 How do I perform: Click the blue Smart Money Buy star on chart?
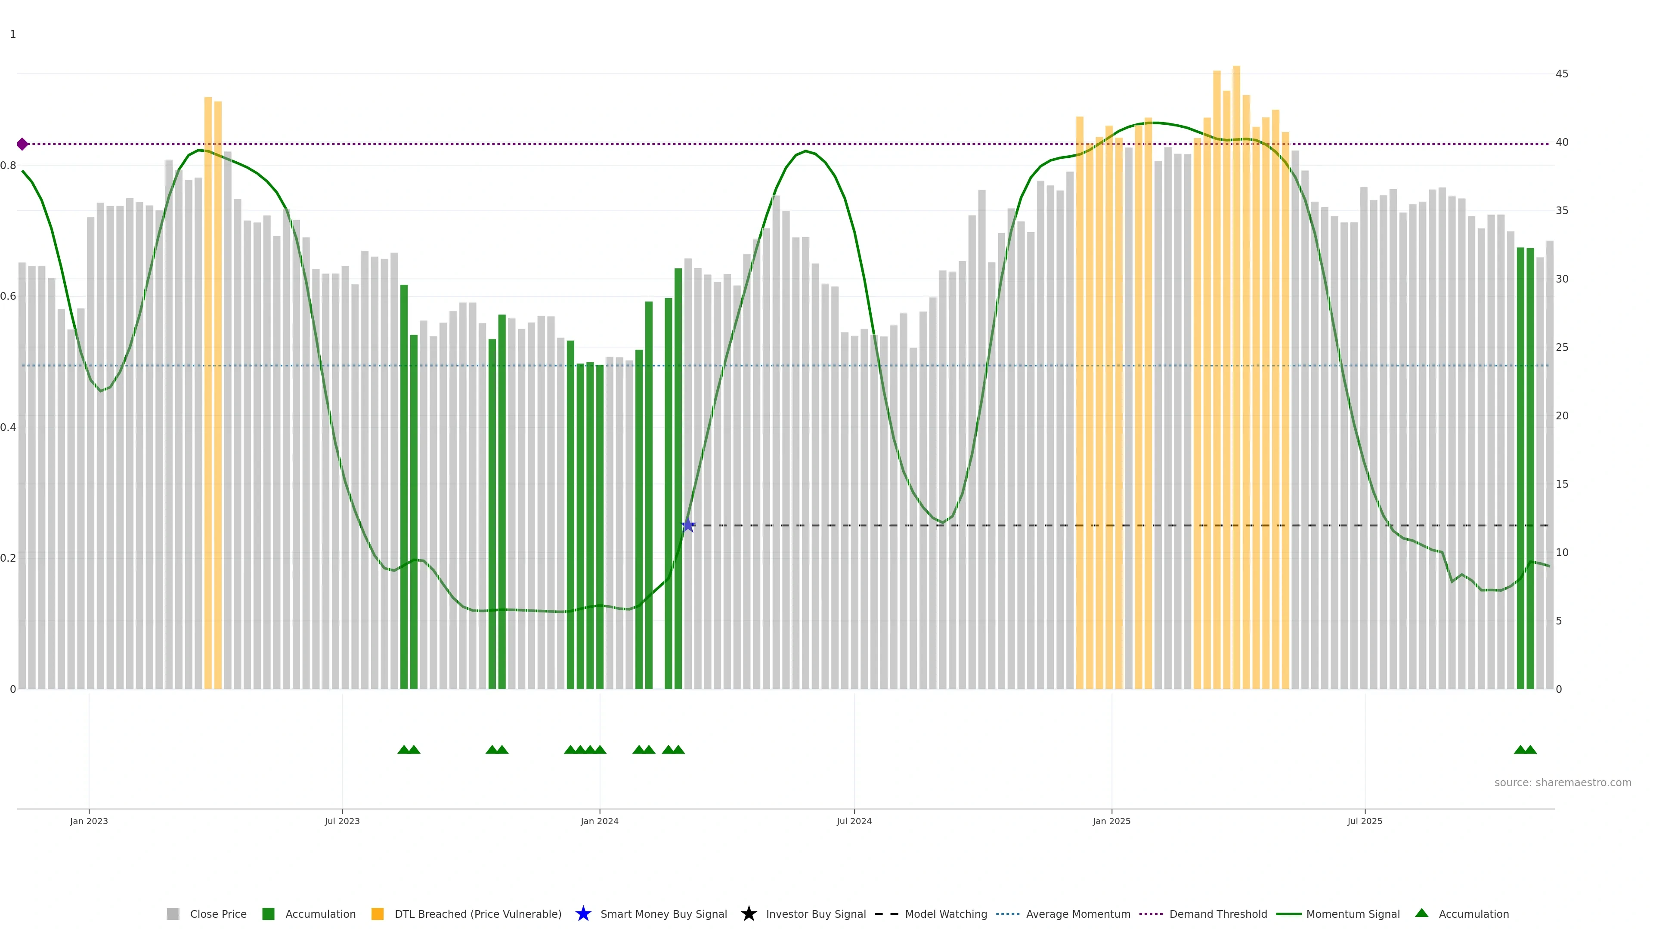tap(688, 525)
